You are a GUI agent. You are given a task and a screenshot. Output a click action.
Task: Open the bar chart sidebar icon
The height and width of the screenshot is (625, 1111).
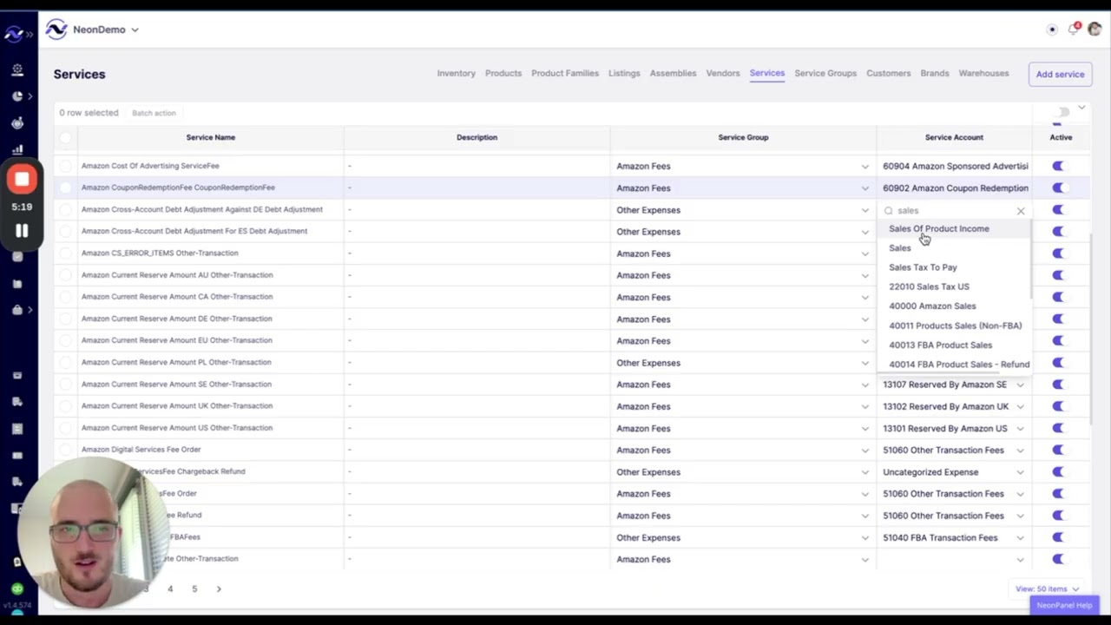(17, 150)
